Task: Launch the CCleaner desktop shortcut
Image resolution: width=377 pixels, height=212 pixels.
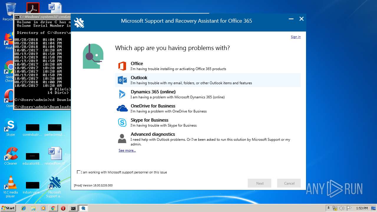Action: pyautogui.click(x=11, y=156)
